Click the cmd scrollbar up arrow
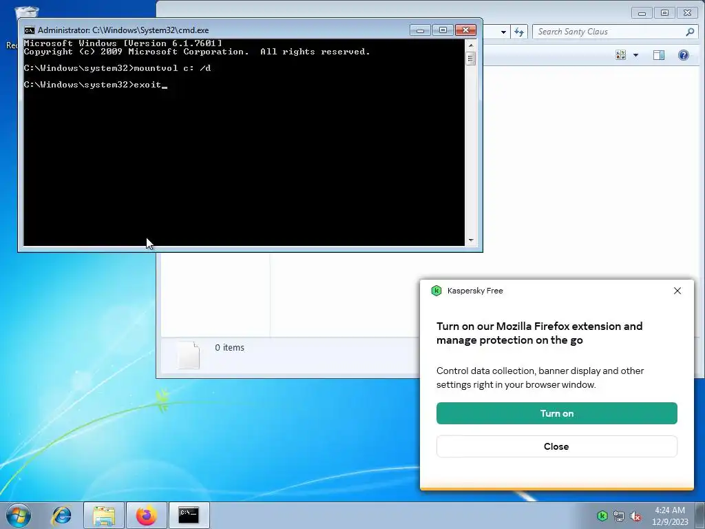Screen dimensions: 705x529 [471, 45]
